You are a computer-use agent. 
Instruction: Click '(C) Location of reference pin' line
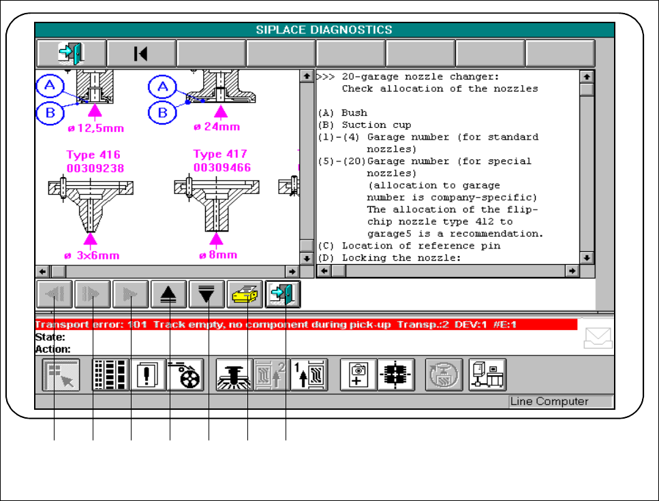click(409, 246)
